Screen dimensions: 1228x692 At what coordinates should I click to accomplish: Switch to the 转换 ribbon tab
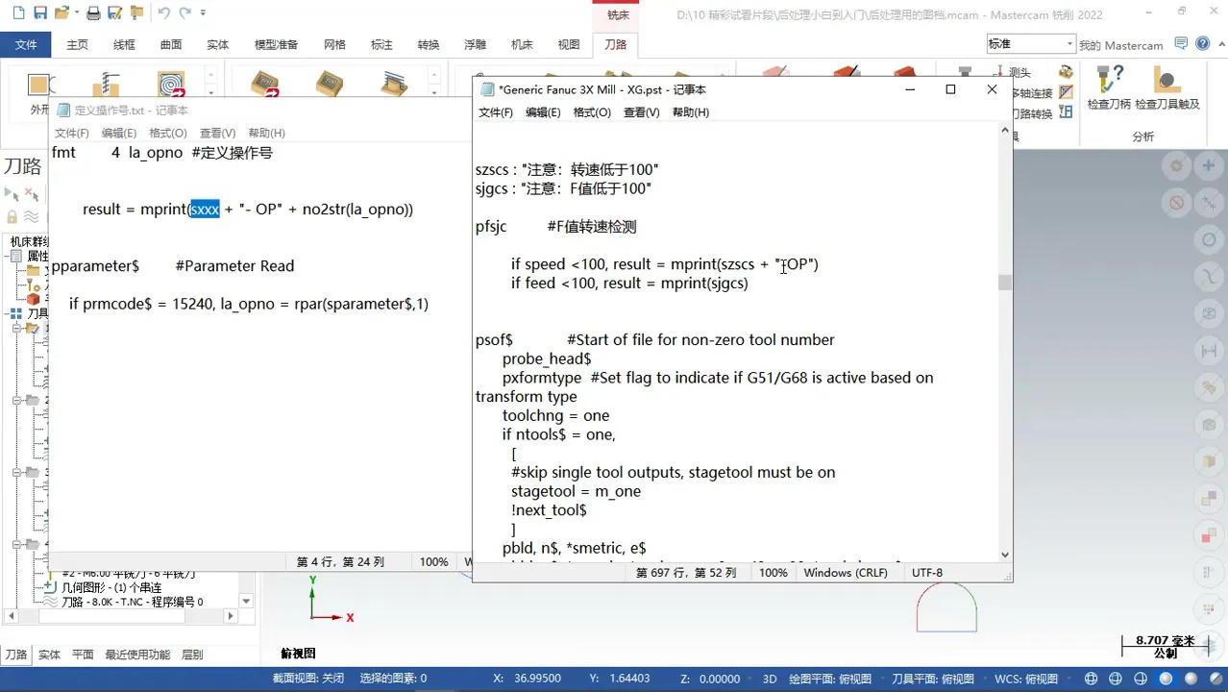click(x=428, y=44)
